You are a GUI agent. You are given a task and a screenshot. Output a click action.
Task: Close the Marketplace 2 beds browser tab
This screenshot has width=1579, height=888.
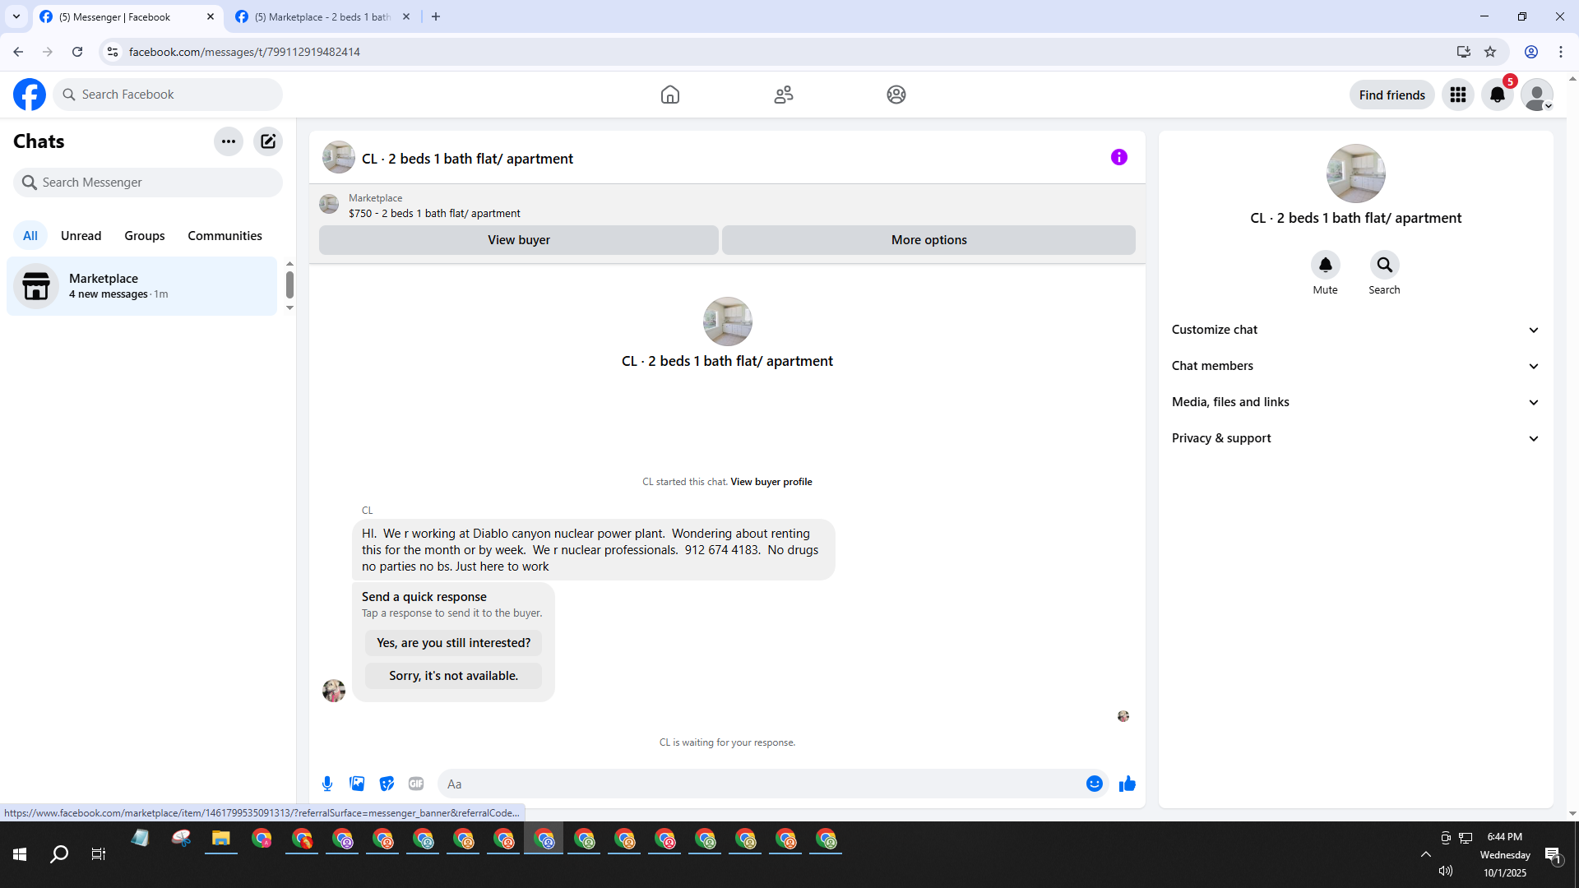406,16
